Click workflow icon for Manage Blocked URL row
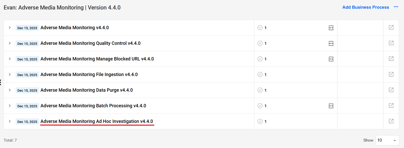The image size is (404, 148). 331,59
